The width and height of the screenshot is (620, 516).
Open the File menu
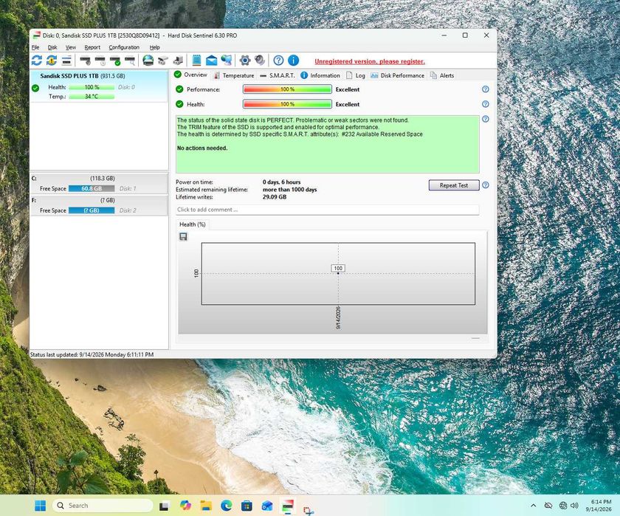click(x=35, y=47)
